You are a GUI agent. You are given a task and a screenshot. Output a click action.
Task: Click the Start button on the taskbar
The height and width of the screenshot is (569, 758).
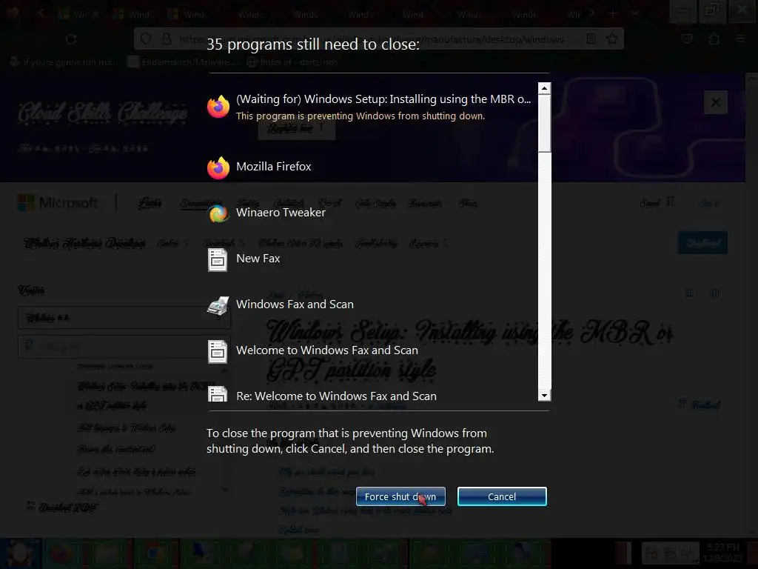[20, 553]
